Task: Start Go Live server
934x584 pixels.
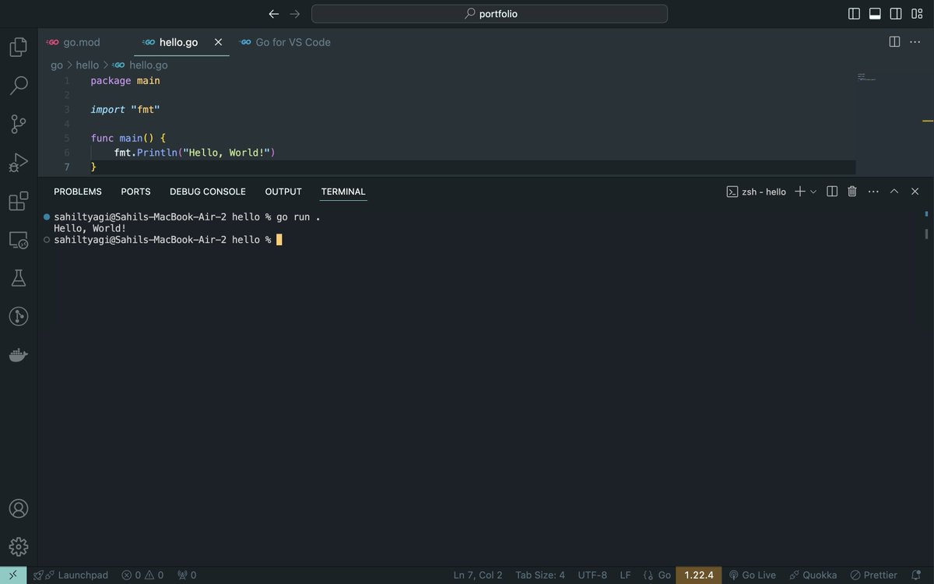Action: pos(752,575)
